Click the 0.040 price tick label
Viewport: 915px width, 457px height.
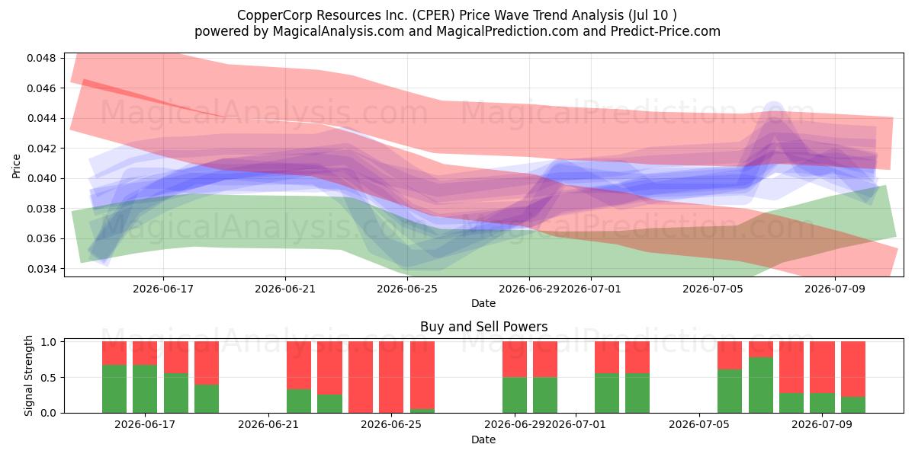[x=40, y=178]
